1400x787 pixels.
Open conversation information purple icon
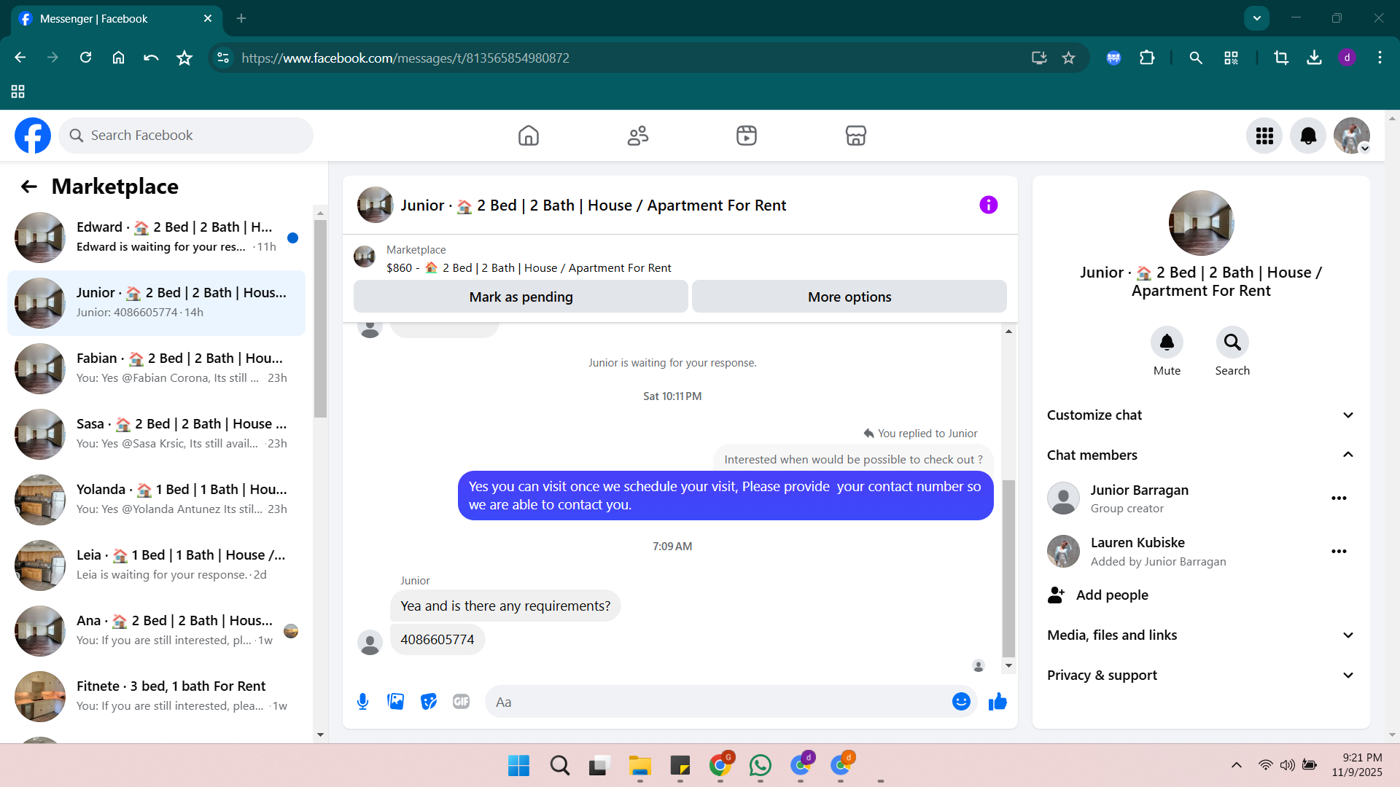pyautogui.click(x=988, y=205)
